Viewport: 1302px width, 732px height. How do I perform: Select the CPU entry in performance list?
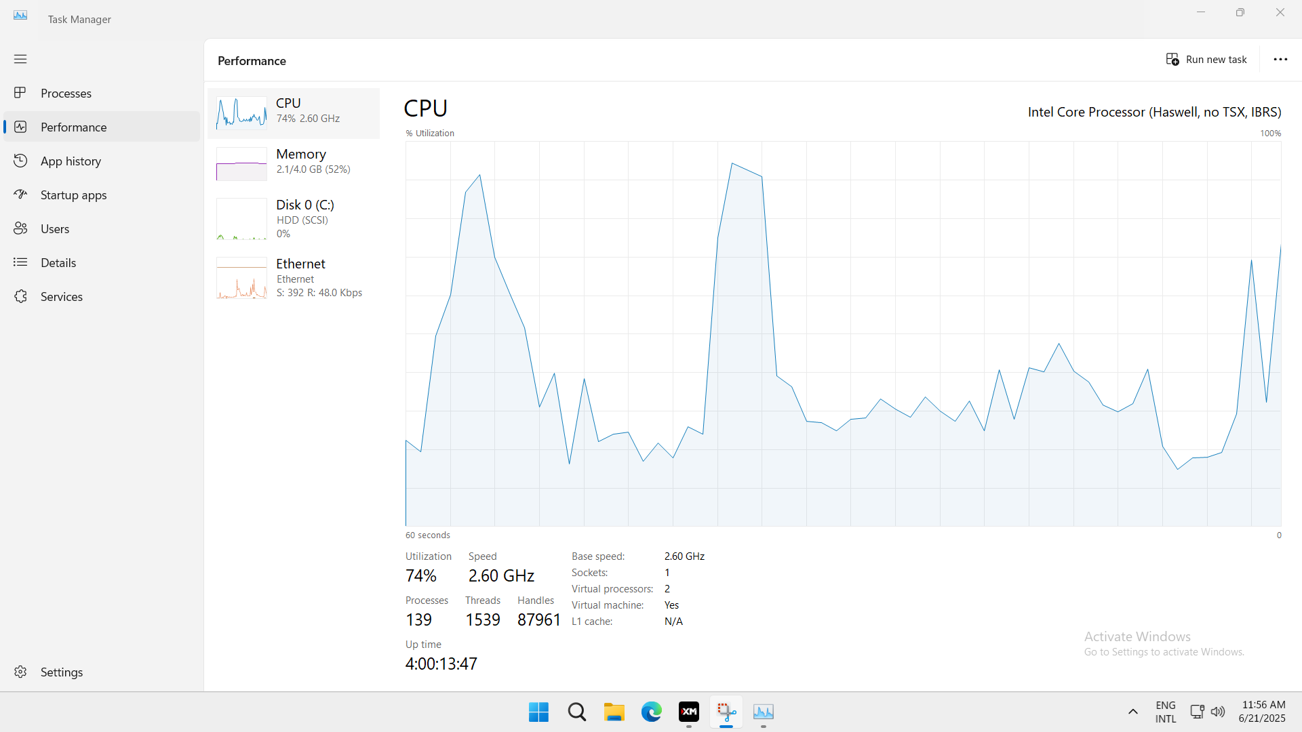[x=293, y=113]
